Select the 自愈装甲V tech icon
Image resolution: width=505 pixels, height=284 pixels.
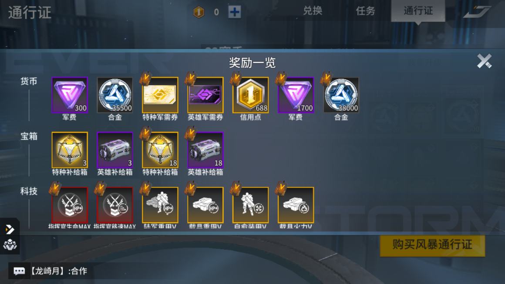pyautogui.click(x=251, y=205)
